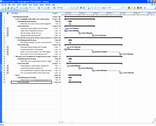Collapse Risk Action Plan in row 5
The width and height of the screenshot is (156, 126).
coord(17,26)
